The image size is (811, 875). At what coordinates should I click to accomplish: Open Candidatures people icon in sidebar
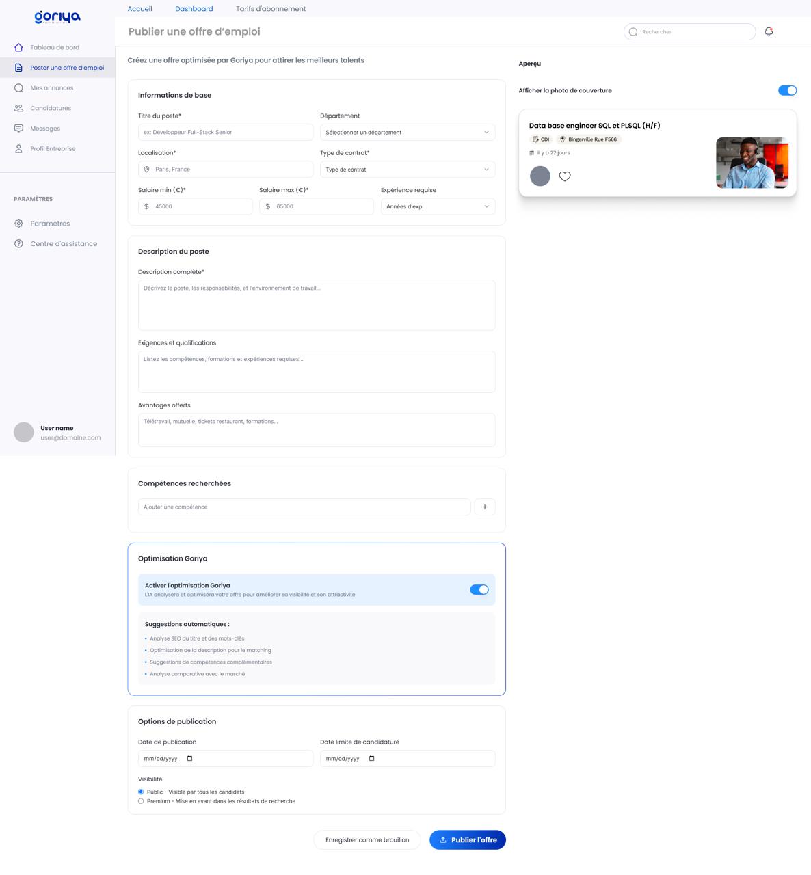18,108
